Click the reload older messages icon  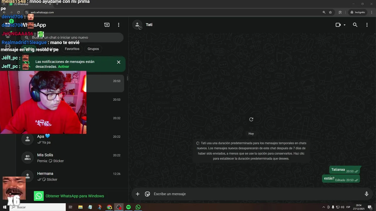pos(251,119)
